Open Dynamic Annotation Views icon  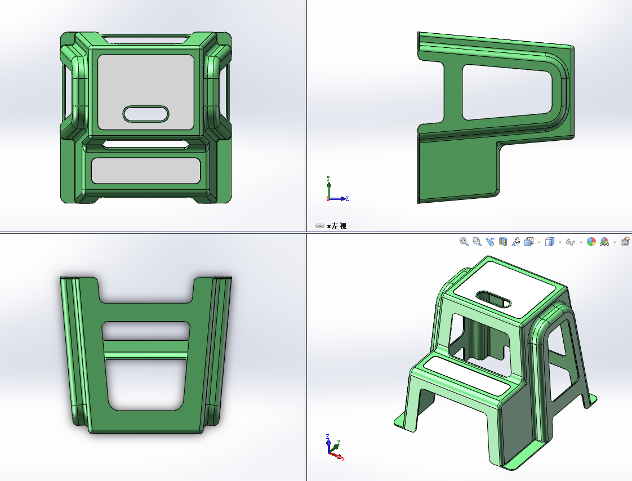(x=515, y=242)
